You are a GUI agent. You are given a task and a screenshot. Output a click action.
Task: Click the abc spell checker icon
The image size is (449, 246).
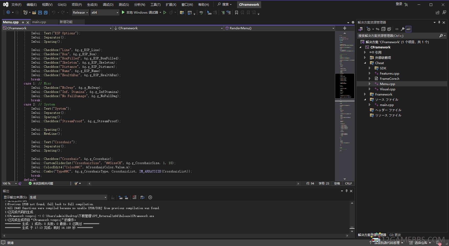point(201,13)
